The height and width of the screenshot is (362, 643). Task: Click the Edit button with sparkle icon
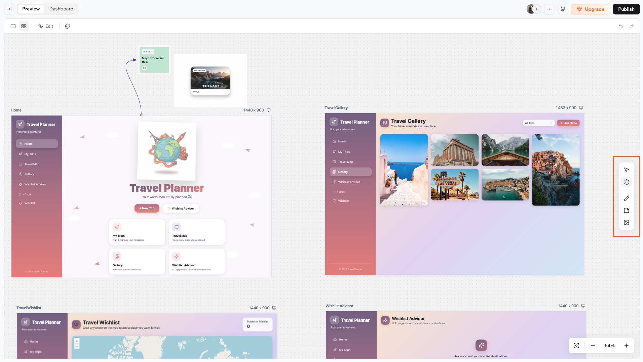coord(46,26)
